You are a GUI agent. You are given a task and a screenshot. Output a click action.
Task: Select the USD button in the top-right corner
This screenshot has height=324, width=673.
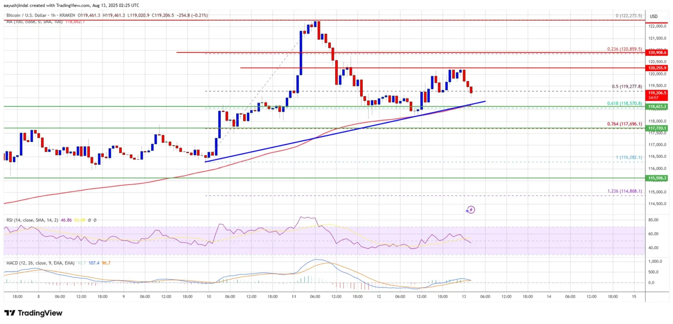point(655,16)
